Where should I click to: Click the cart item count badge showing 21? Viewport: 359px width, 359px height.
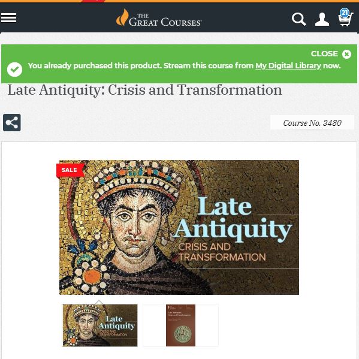coord(345,13)
